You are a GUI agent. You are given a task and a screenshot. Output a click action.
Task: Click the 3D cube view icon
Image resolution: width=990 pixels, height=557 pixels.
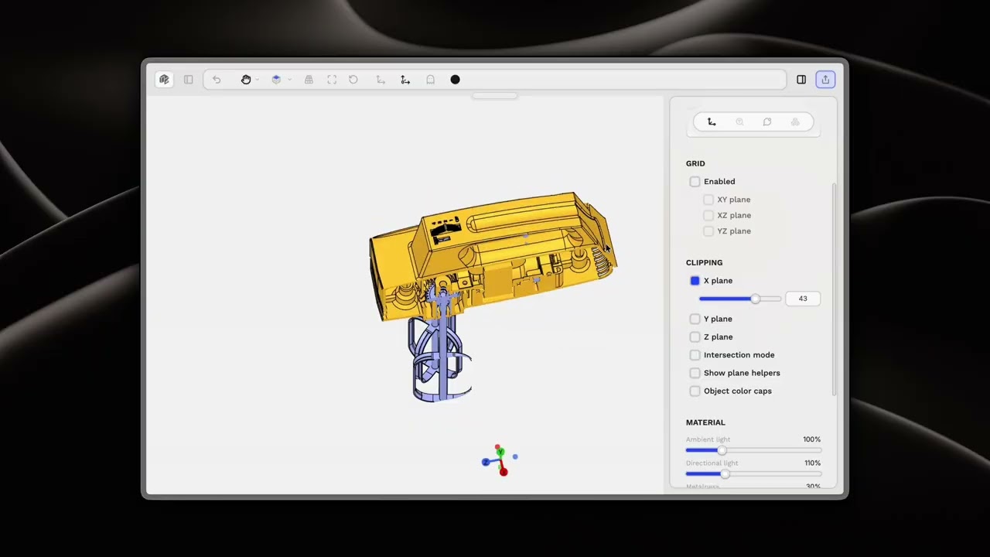(x=276, y=80)
